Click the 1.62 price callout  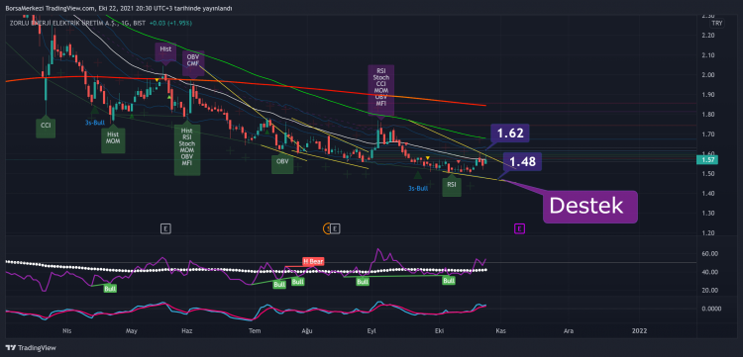[x=510, y=133]
